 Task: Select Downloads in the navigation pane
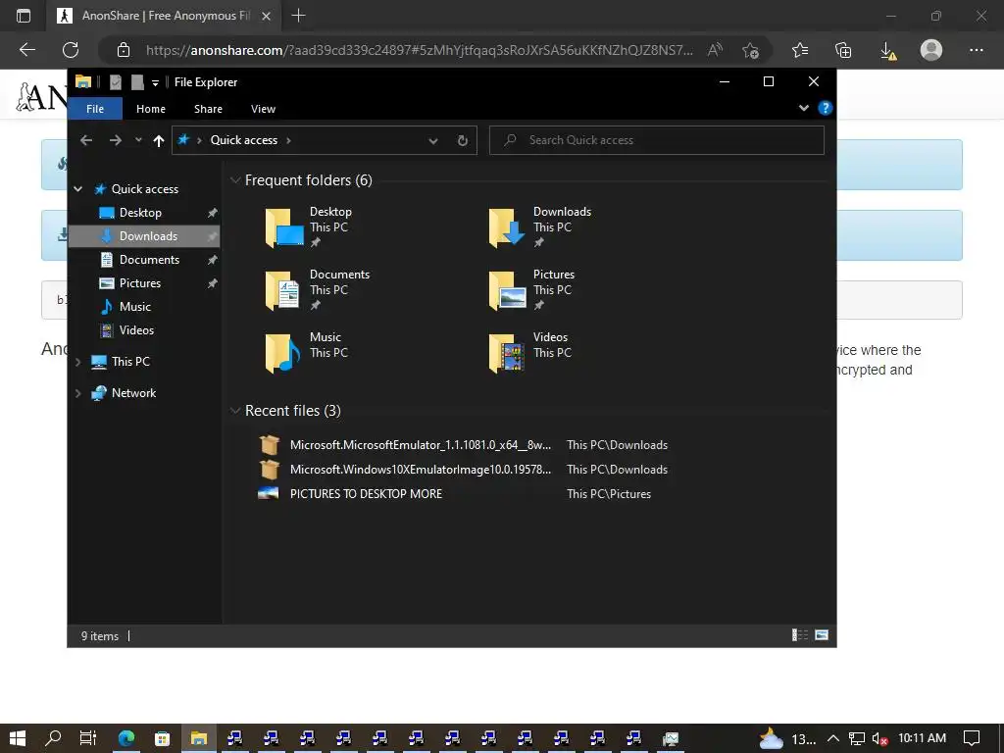(x=148, y=236)
